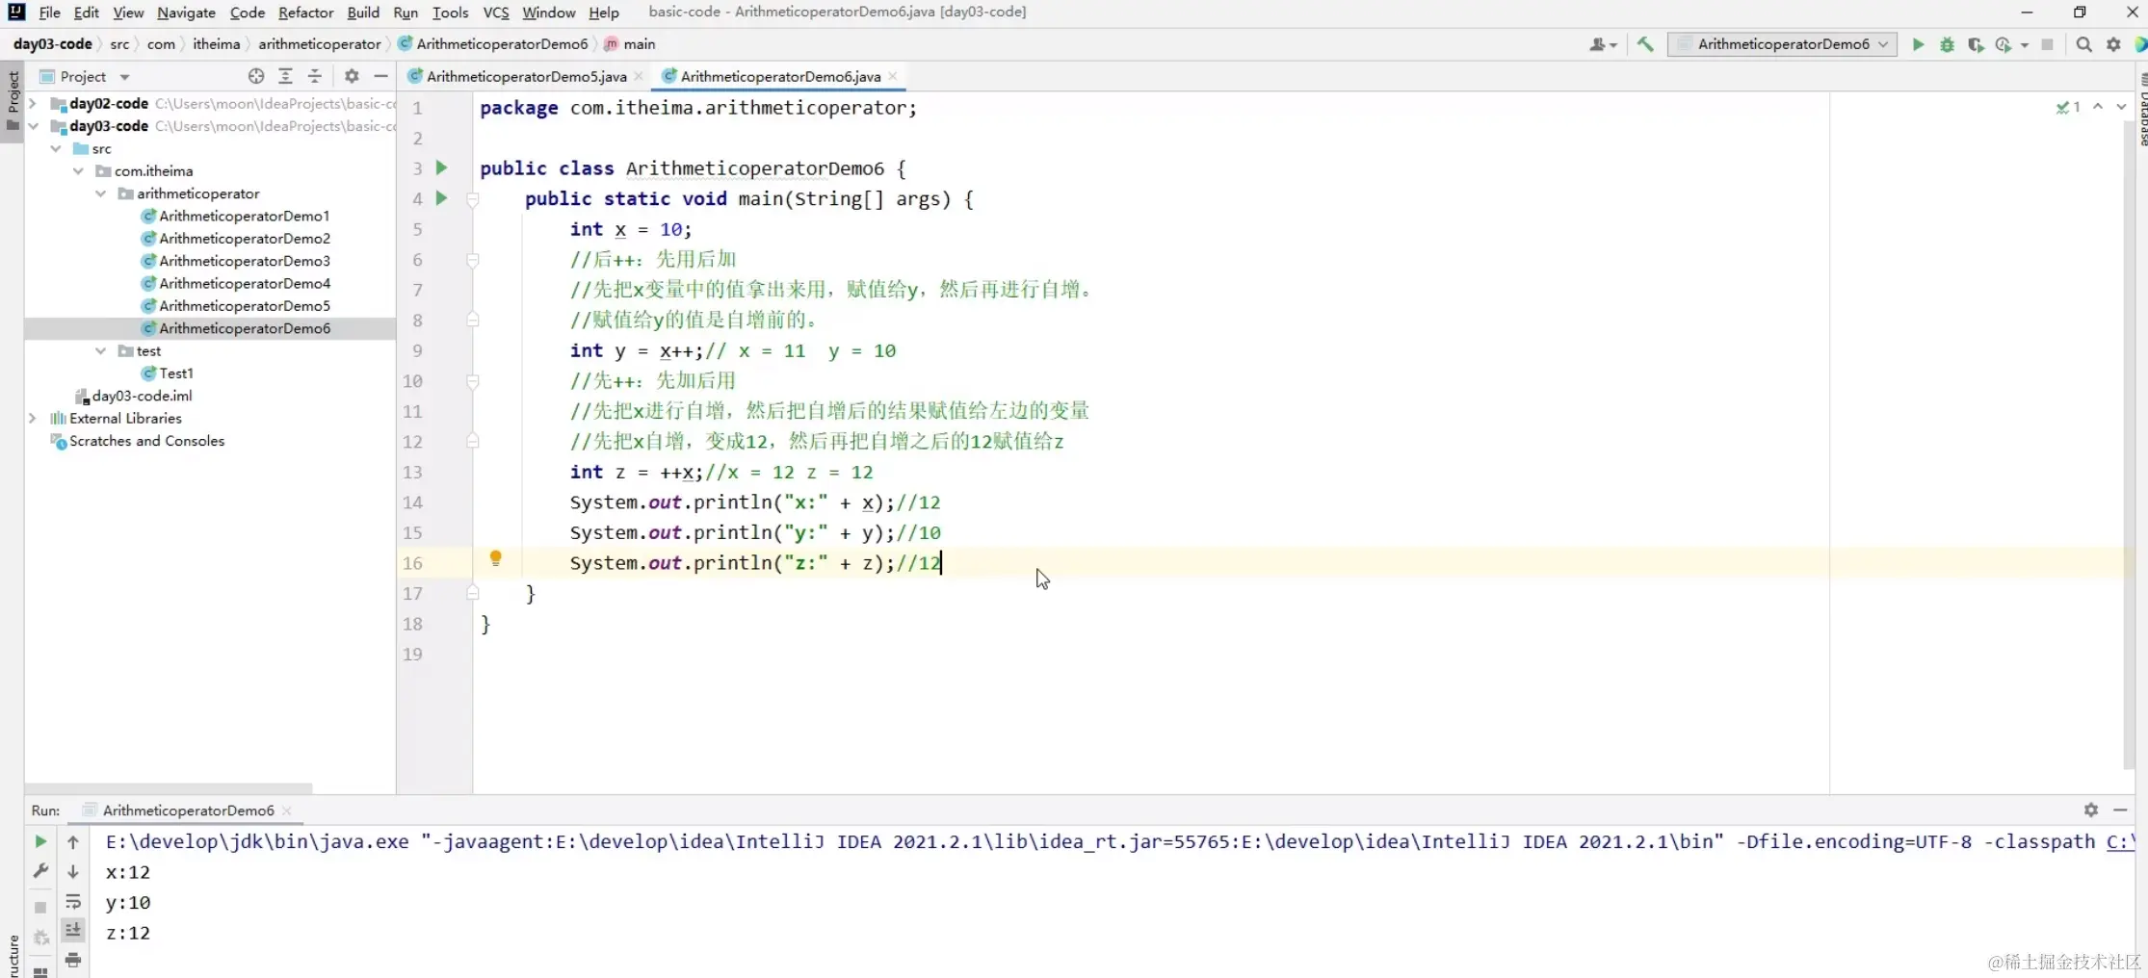Collapse day03-code module node
The height and width of the screenshot is (978, 2148).
point(33,126)
